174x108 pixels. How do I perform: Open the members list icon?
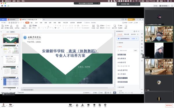click(x=82, y=105)
